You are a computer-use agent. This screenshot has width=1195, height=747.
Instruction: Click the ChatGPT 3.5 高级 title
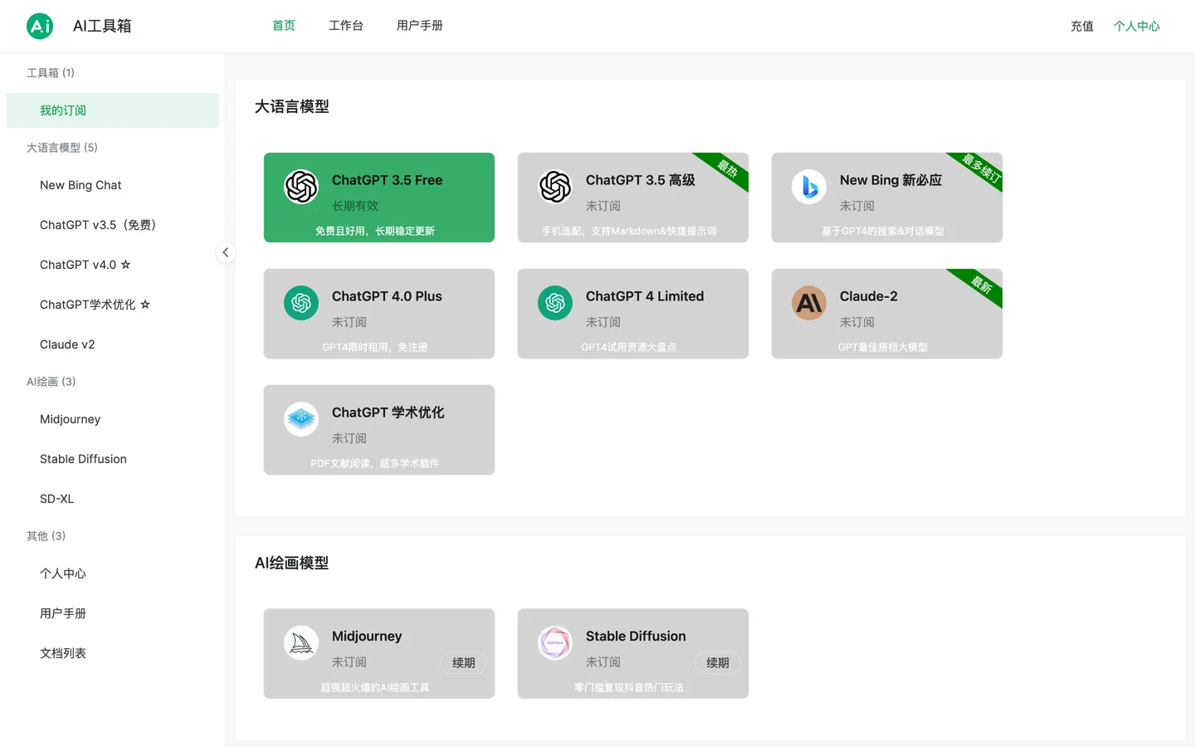click(641, 180)
